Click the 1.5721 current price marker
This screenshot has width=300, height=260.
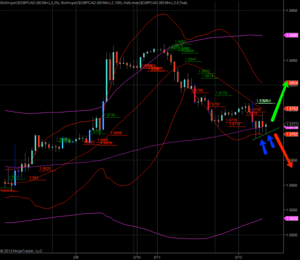coord(291,125)
